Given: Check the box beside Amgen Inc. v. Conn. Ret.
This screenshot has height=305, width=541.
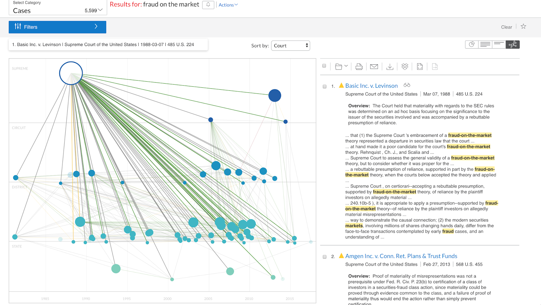Looking at the screenshot, I should click(x=324, y=256).
